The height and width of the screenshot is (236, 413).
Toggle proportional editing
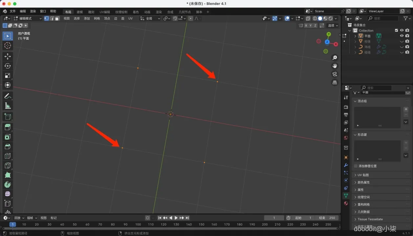[x=191, y=18]
